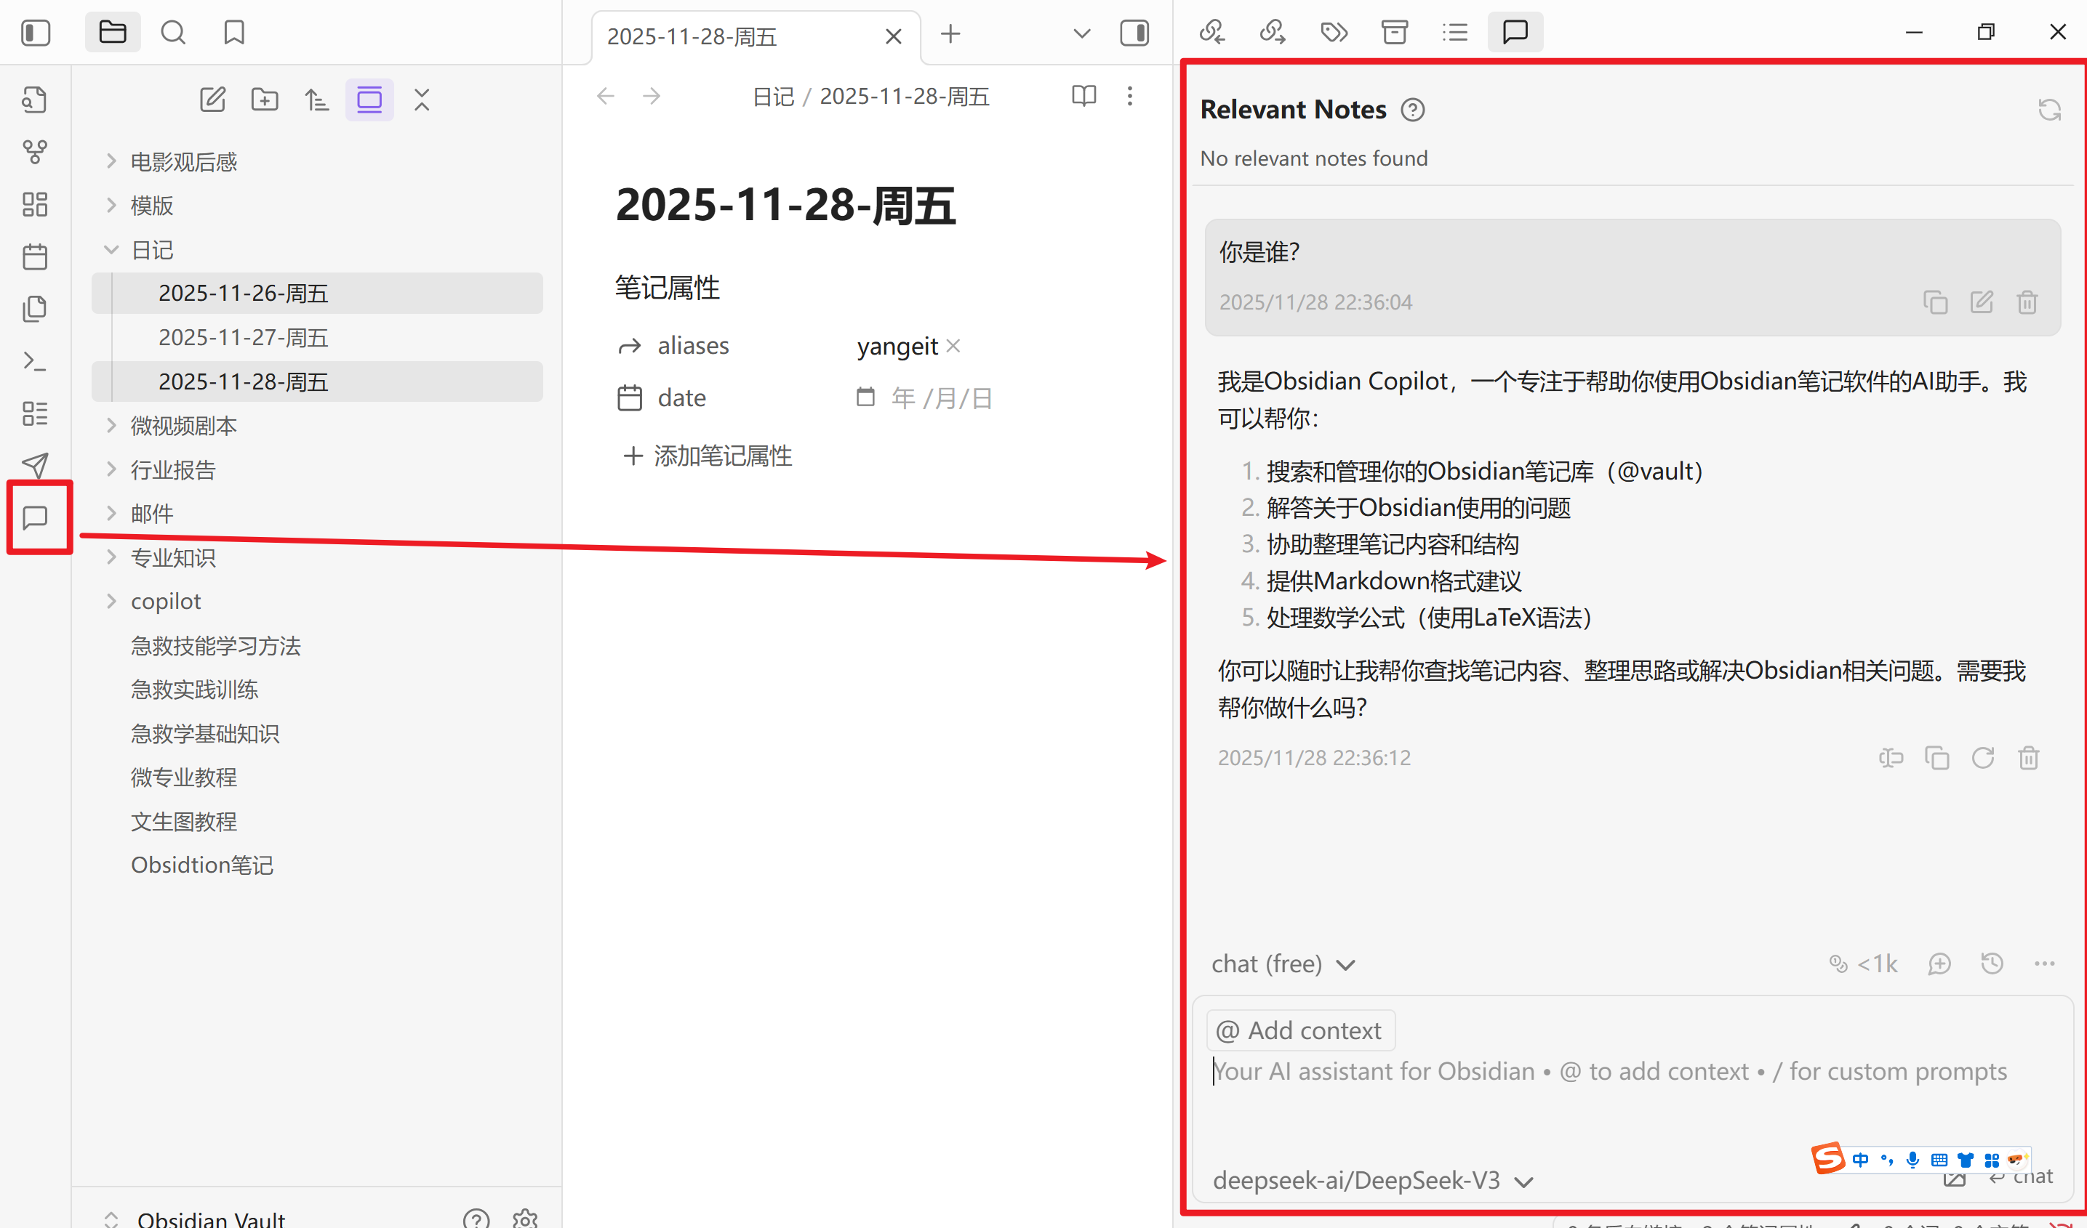Select note 2025-11-27-周五 in file tree

coord(243,338)
